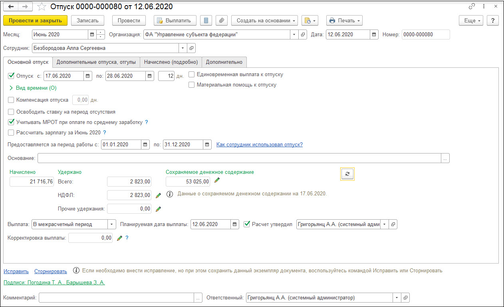
Task: Uncheck the Отпуск checkbox
Action: point(11,75)
